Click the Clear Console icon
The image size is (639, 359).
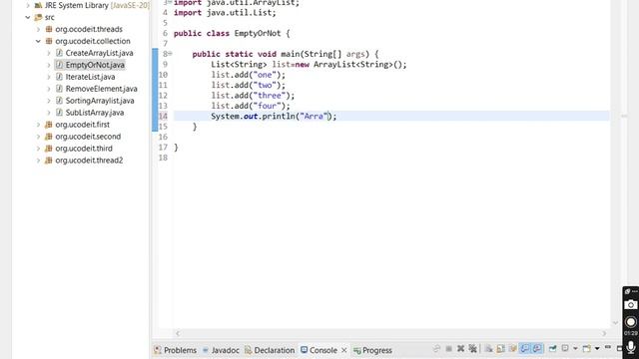pos(488,349)
